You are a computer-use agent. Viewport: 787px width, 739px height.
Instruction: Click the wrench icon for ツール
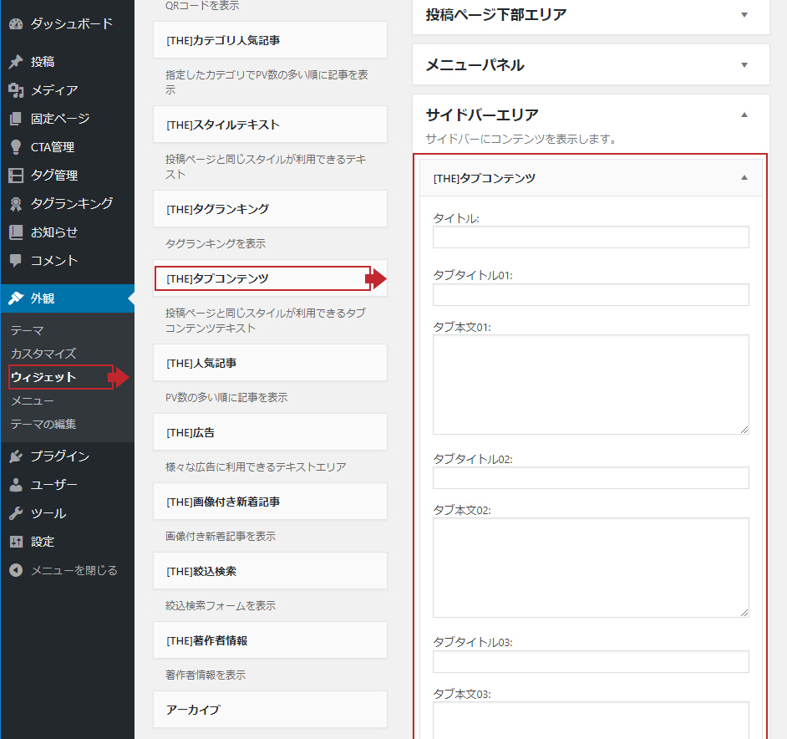pyautogui.click(x=16, y=513)
